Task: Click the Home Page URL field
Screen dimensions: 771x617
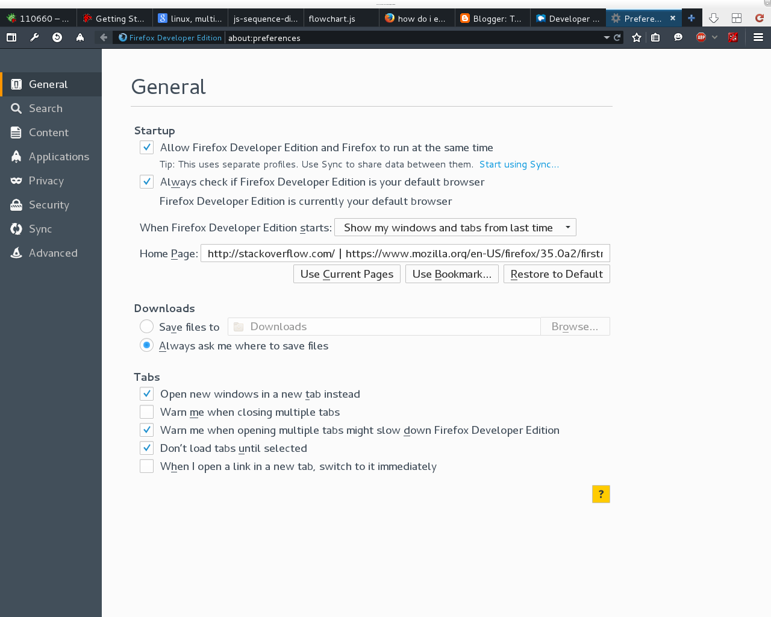Action: click(405, 253)
